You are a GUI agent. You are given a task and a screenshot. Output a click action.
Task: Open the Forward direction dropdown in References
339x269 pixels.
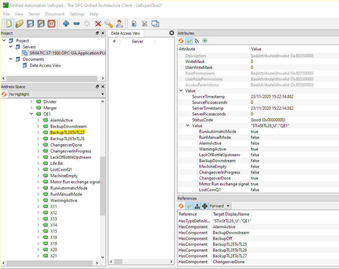point(220,206)
